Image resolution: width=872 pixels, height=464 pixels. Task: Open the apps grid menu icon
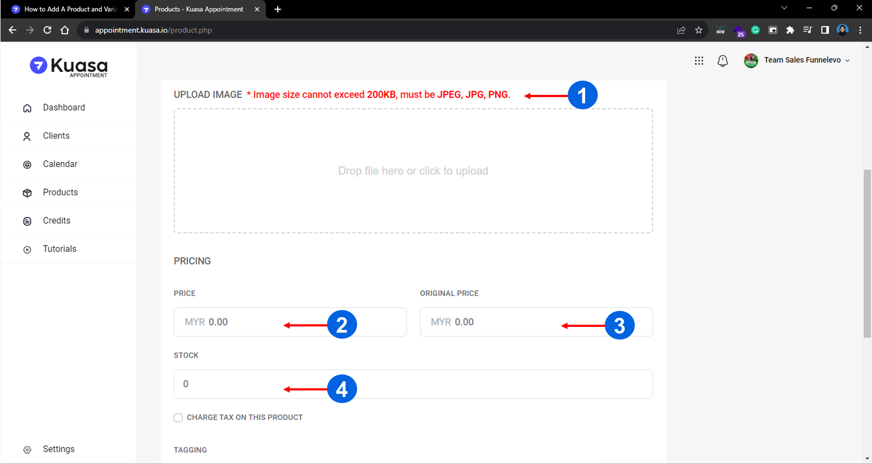tap(699, 61)
